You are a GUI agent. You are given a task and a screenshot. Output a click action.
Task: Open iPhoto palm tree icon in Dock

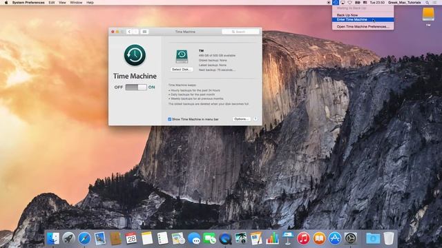pos(241,238)
